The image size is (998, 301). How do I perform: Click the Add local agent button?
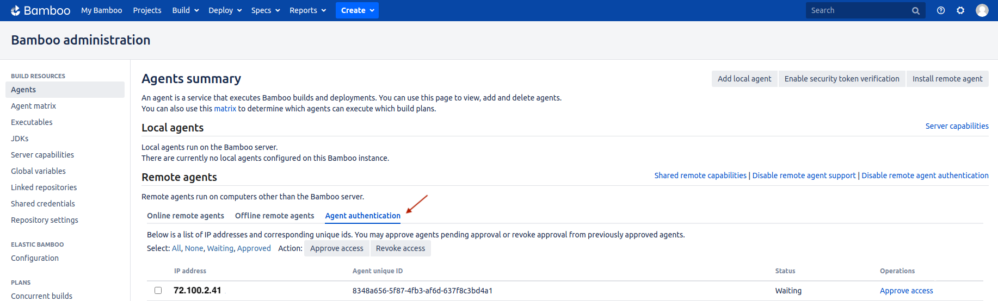(744, 79)
